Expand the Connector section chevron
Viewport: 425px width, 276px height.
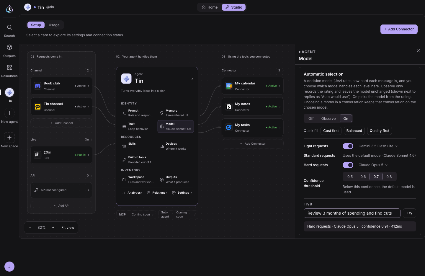click(x=283, y=71)
